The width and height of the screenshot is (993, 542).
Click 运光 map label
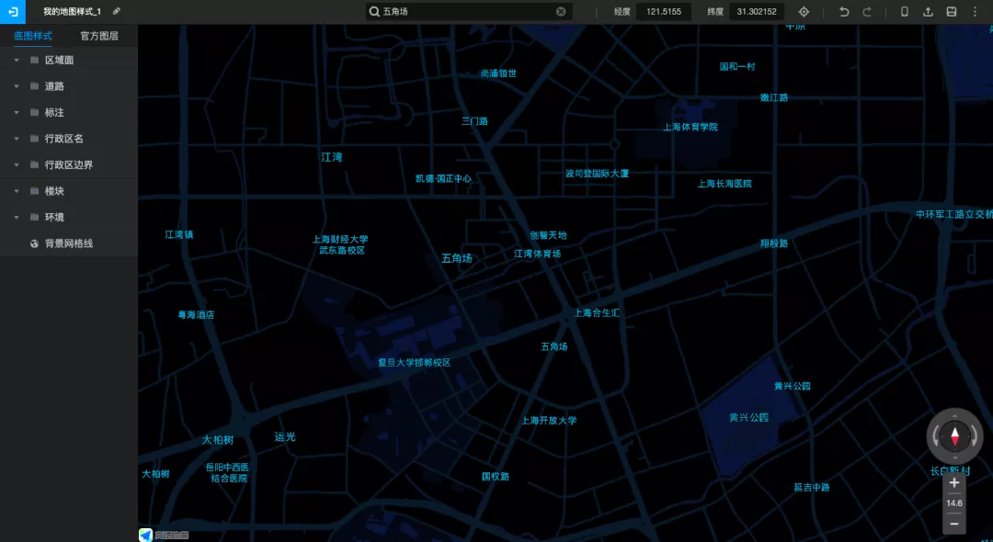285,436
